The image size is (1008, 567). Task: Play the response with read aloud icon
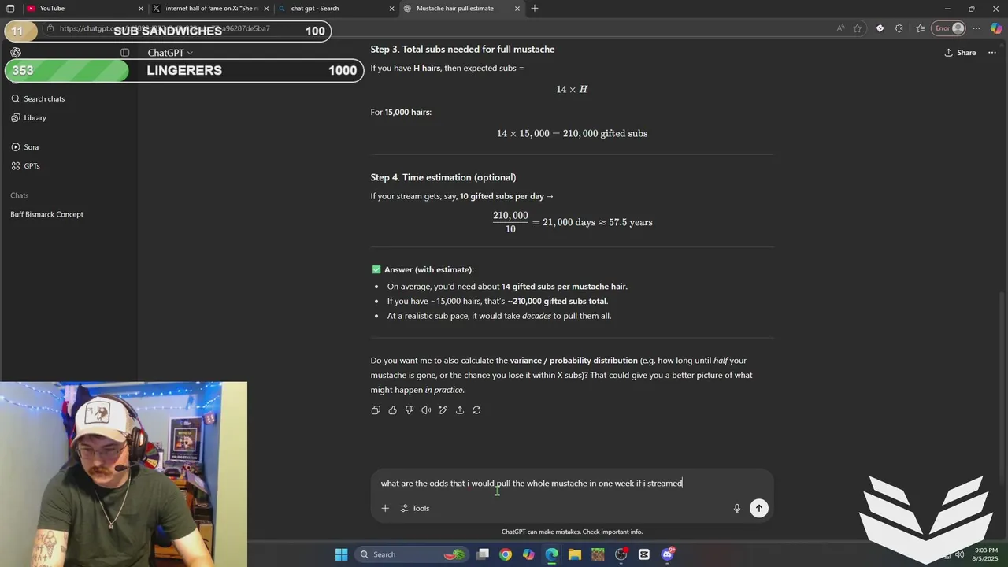point(426,410)
